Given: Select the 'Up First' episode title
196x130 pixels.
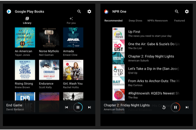Looking at the screenshot, I should [x=134, y=32].
